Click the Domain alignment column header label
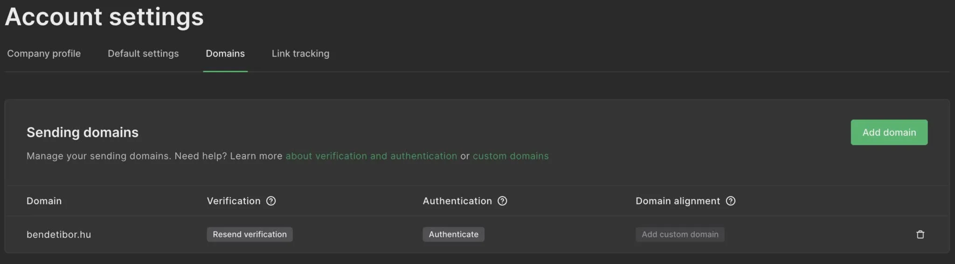This screenshot has width=955, height=264. click(678, 201)
